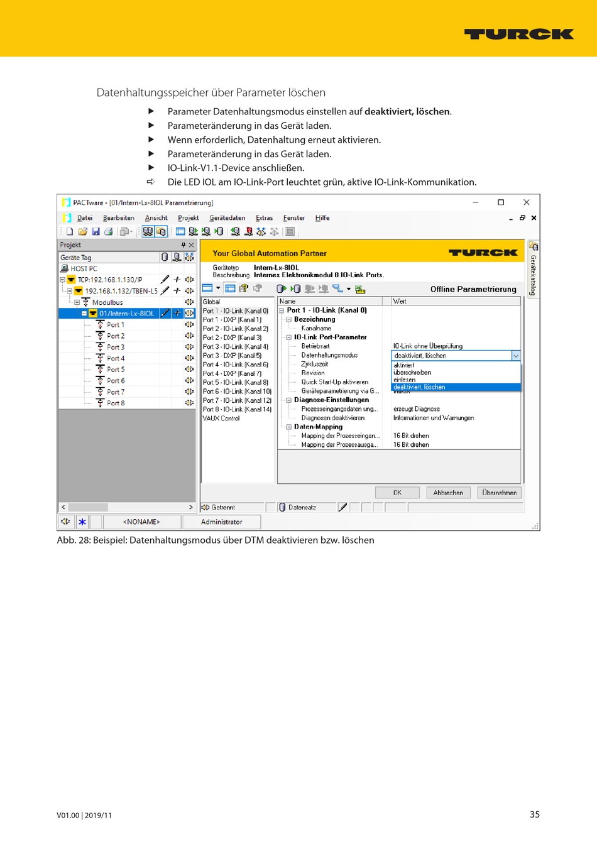Open the Gerätekatalog side tab
Viewport: 597px width, 844px height.
tap(534, 269)
